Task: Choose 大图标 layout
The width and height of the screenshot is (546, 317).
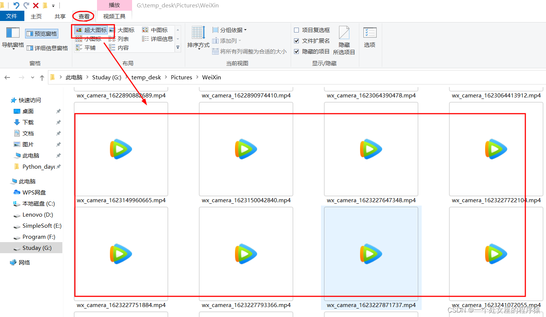Action: coord(122,30)
